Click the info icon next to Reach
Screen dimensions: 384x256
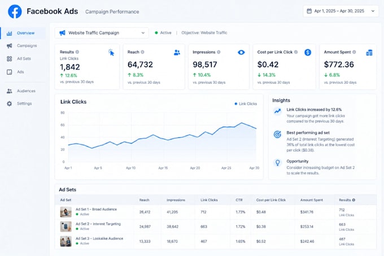coord(142,52)
